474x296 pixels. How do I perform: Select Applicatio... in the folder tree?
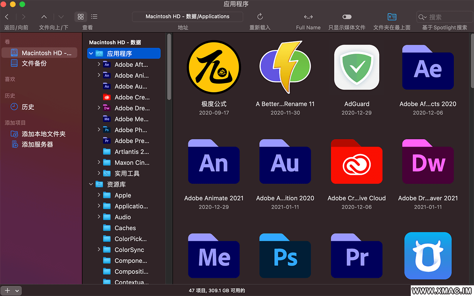[x=126, y=206]
